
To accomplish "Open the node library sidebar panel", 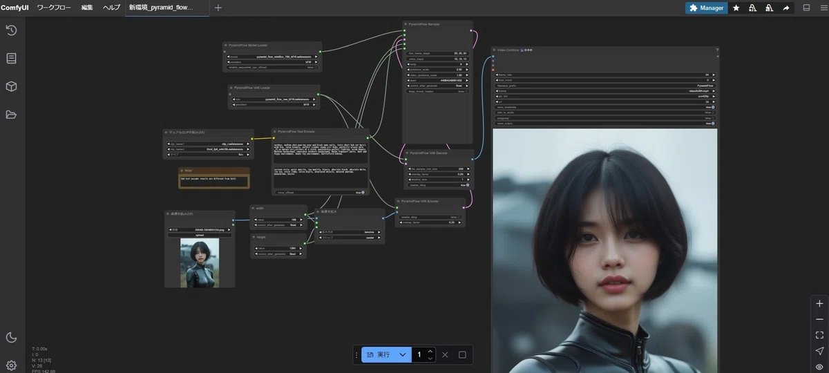I will click(x=11, y=58).
